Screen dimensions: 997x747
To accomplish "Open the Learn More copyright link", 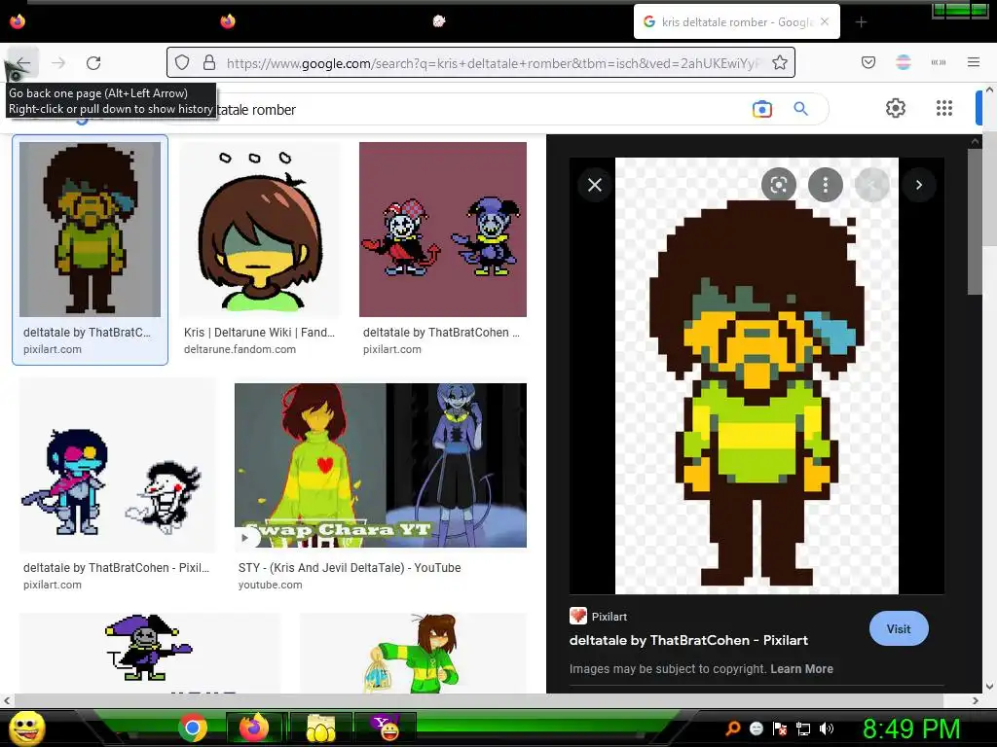I will click(801, 669).
